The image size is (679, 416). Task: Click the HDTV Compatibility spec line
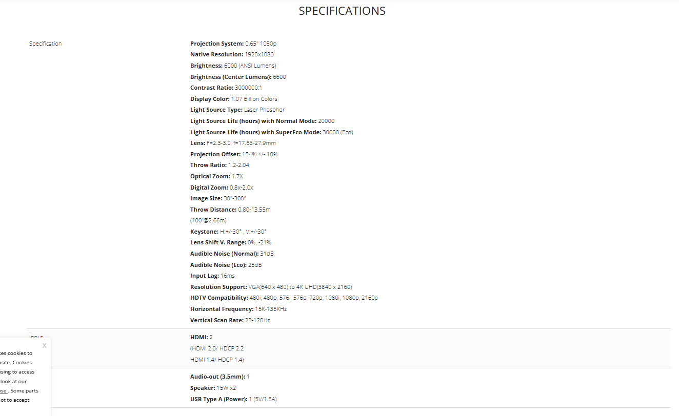coord(284,298)
